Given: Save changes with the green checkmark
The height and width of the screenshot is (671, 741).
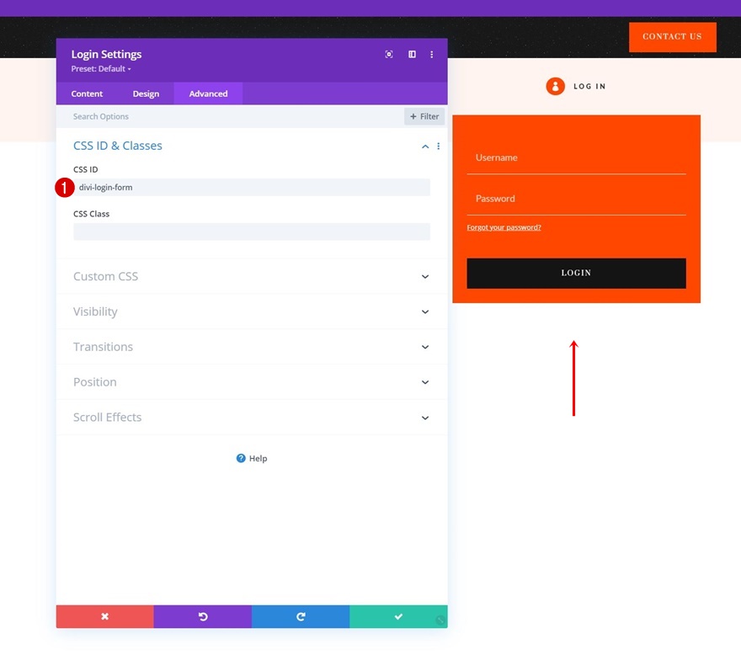Looking at the screenshot, I should pos(398,616).
